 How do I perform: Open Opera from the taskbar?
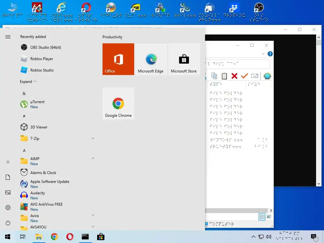click(70, 237)
